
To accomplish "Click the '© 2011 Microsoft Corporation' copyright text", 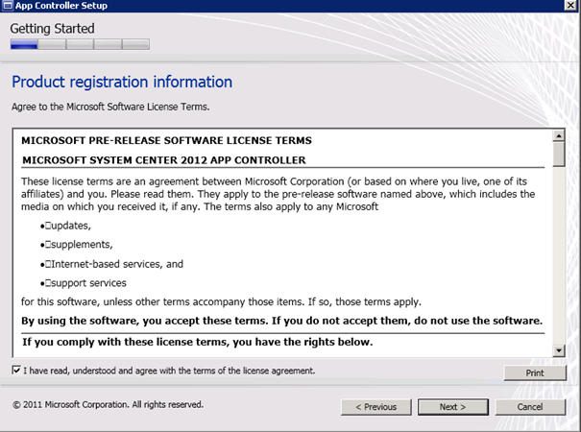I will [x=108, y=404].
